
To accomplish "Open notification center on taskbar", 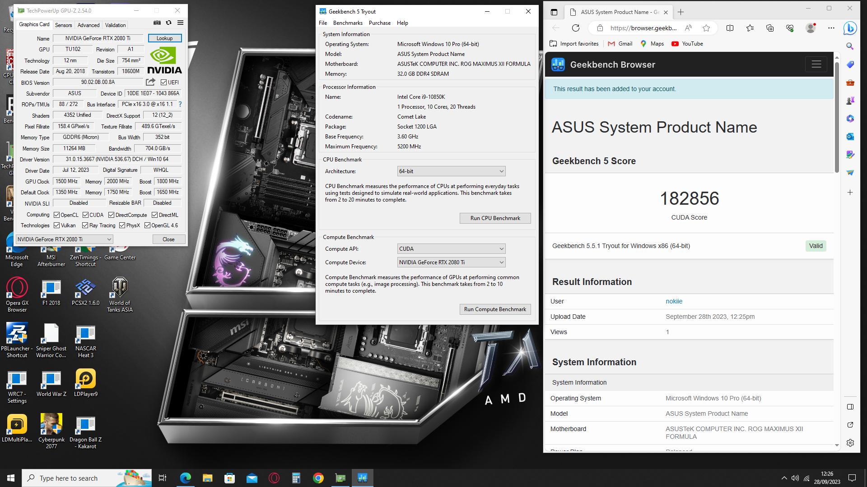I will (x=852, y=478).
